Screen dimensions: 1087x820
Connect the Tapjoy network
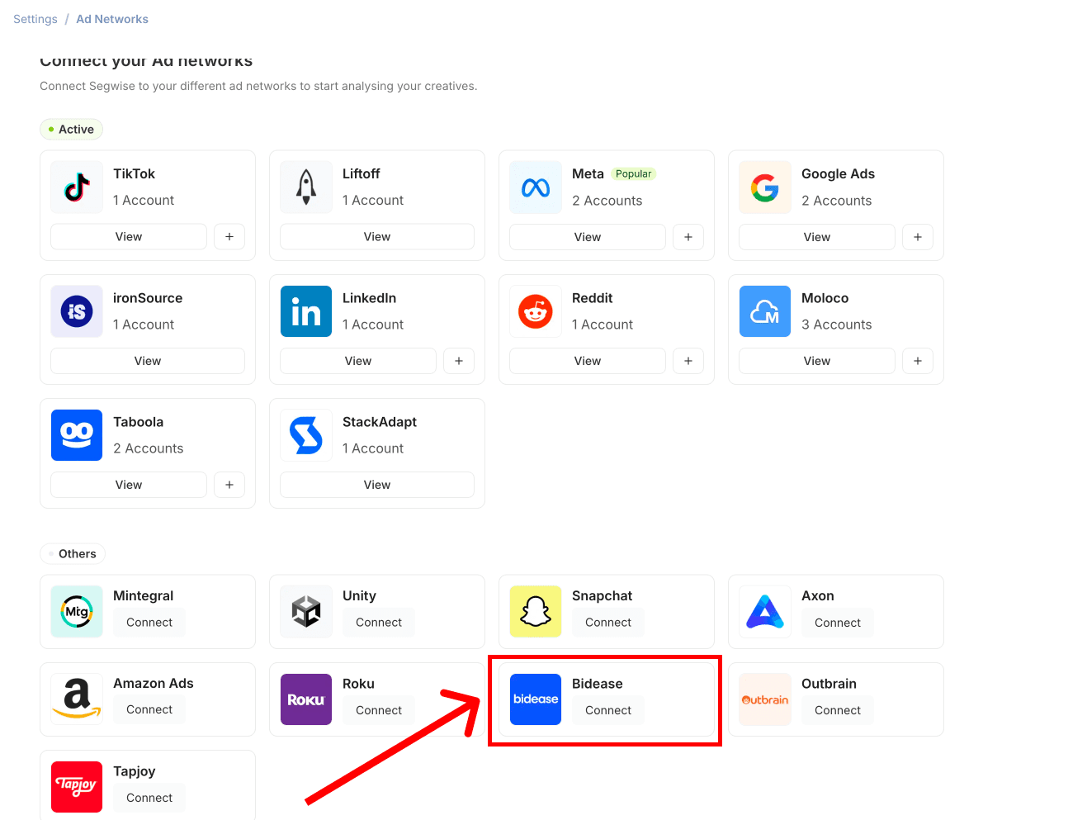point(149,798)
